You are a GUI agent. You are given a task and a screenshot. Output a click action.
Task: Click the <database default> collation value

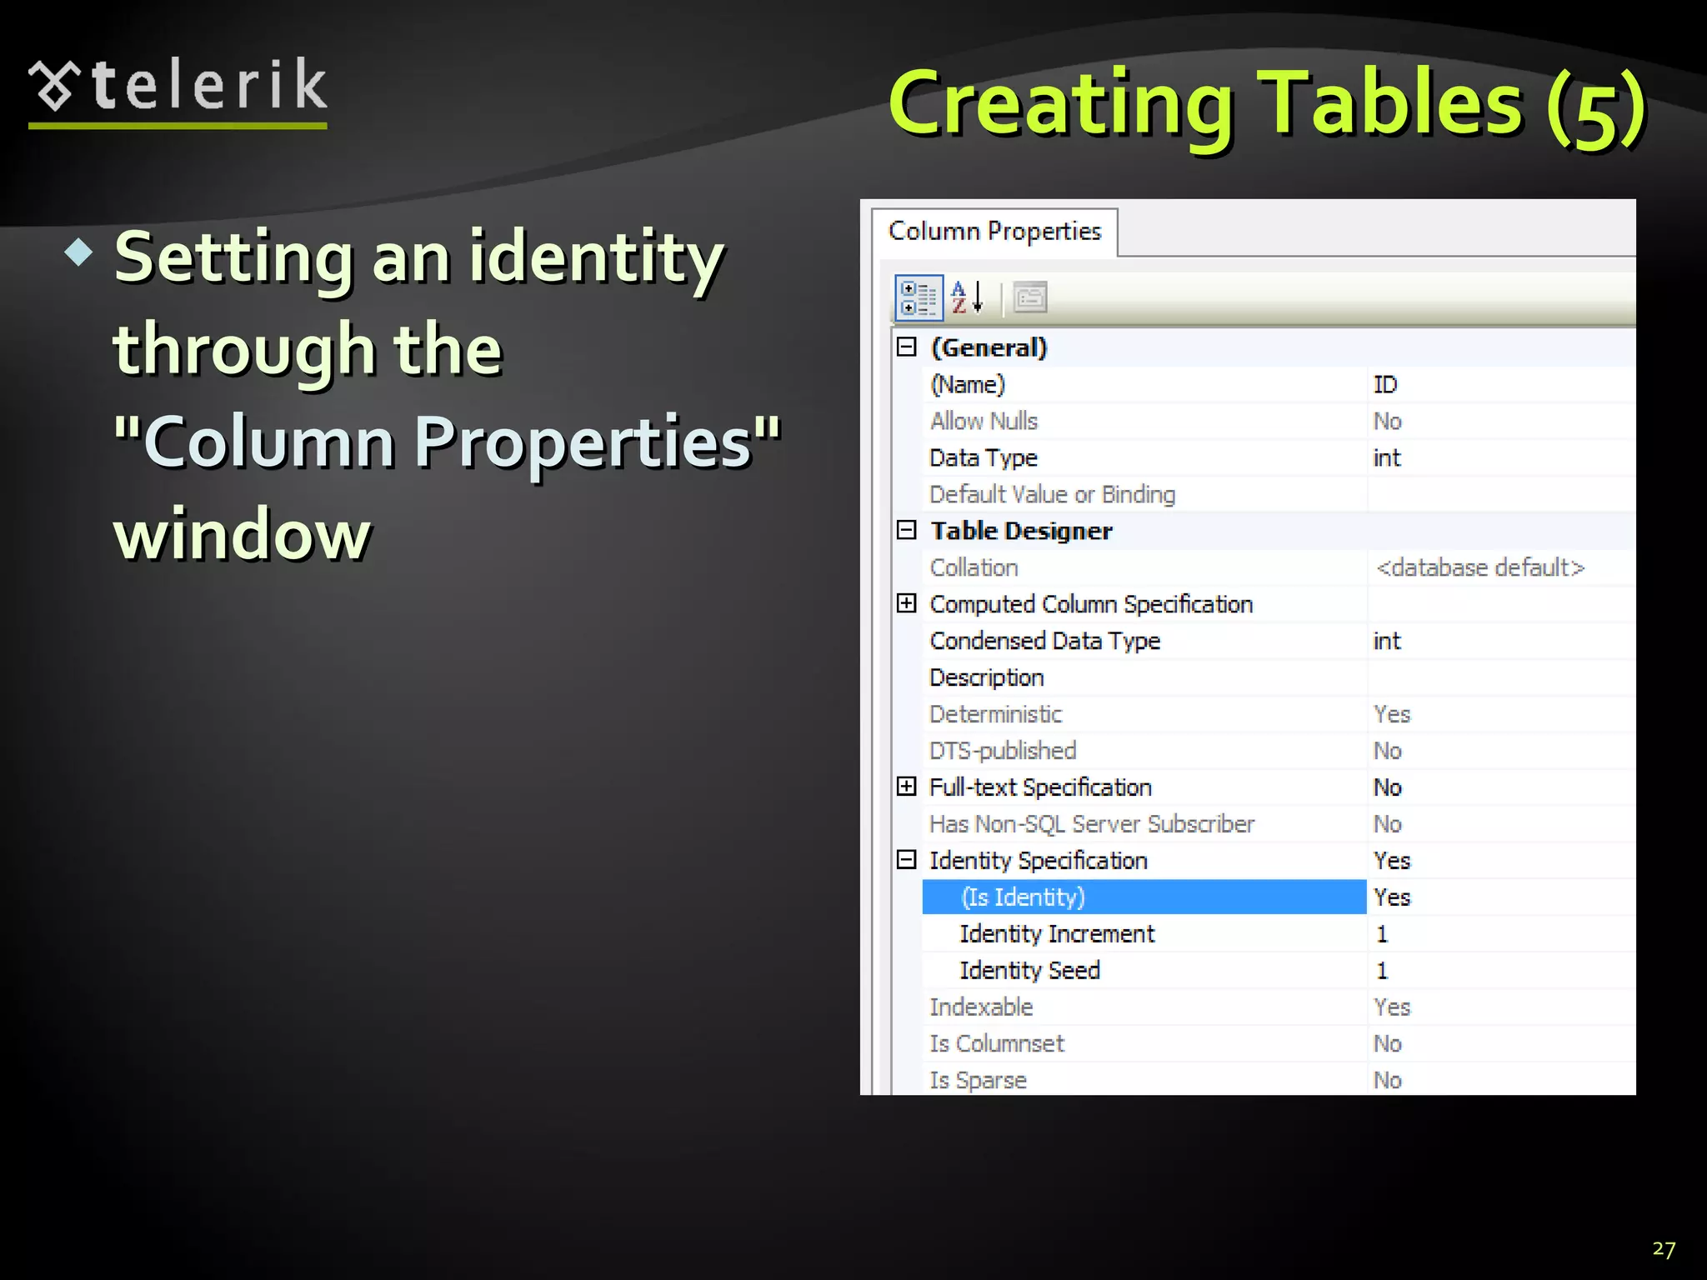click(1480, 567)
